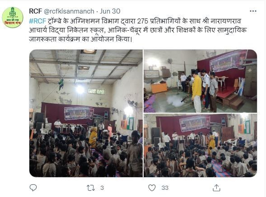Click the banner on stage in left photo

(x=79, y=113)
